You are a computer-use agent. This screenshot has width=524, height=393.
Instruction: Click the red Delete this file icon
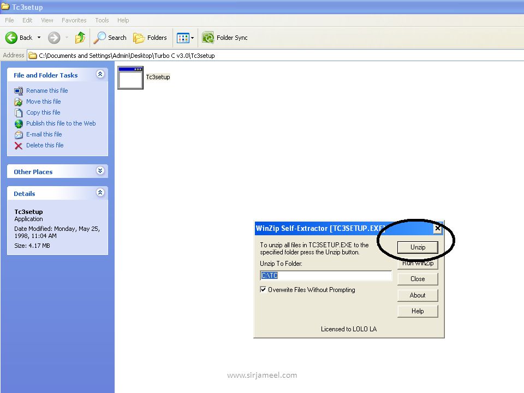(19, 146)
